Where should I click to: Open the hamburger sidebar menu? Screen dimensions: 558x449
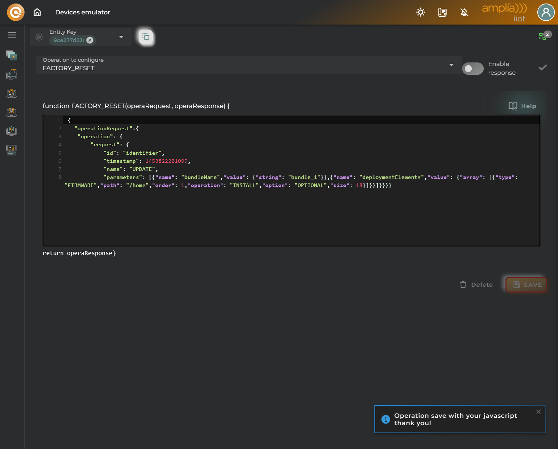[x=12, y=35]
